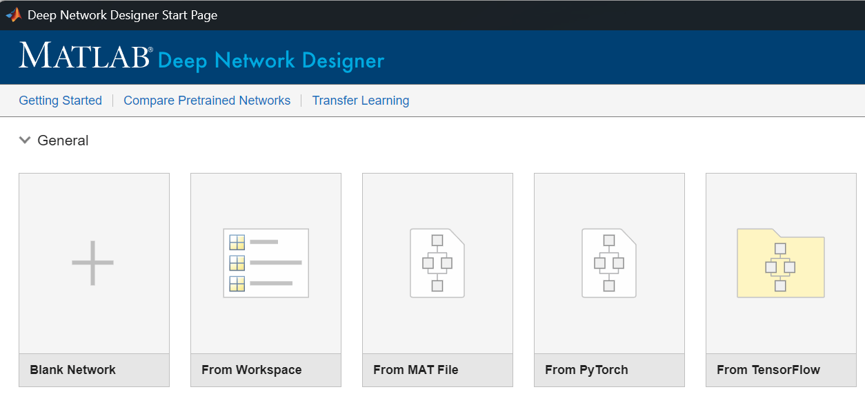Image resolution: width=865 pixels, height=394 pixels.
Task: Click the workspace variables list icon
Action: [266, 262]
